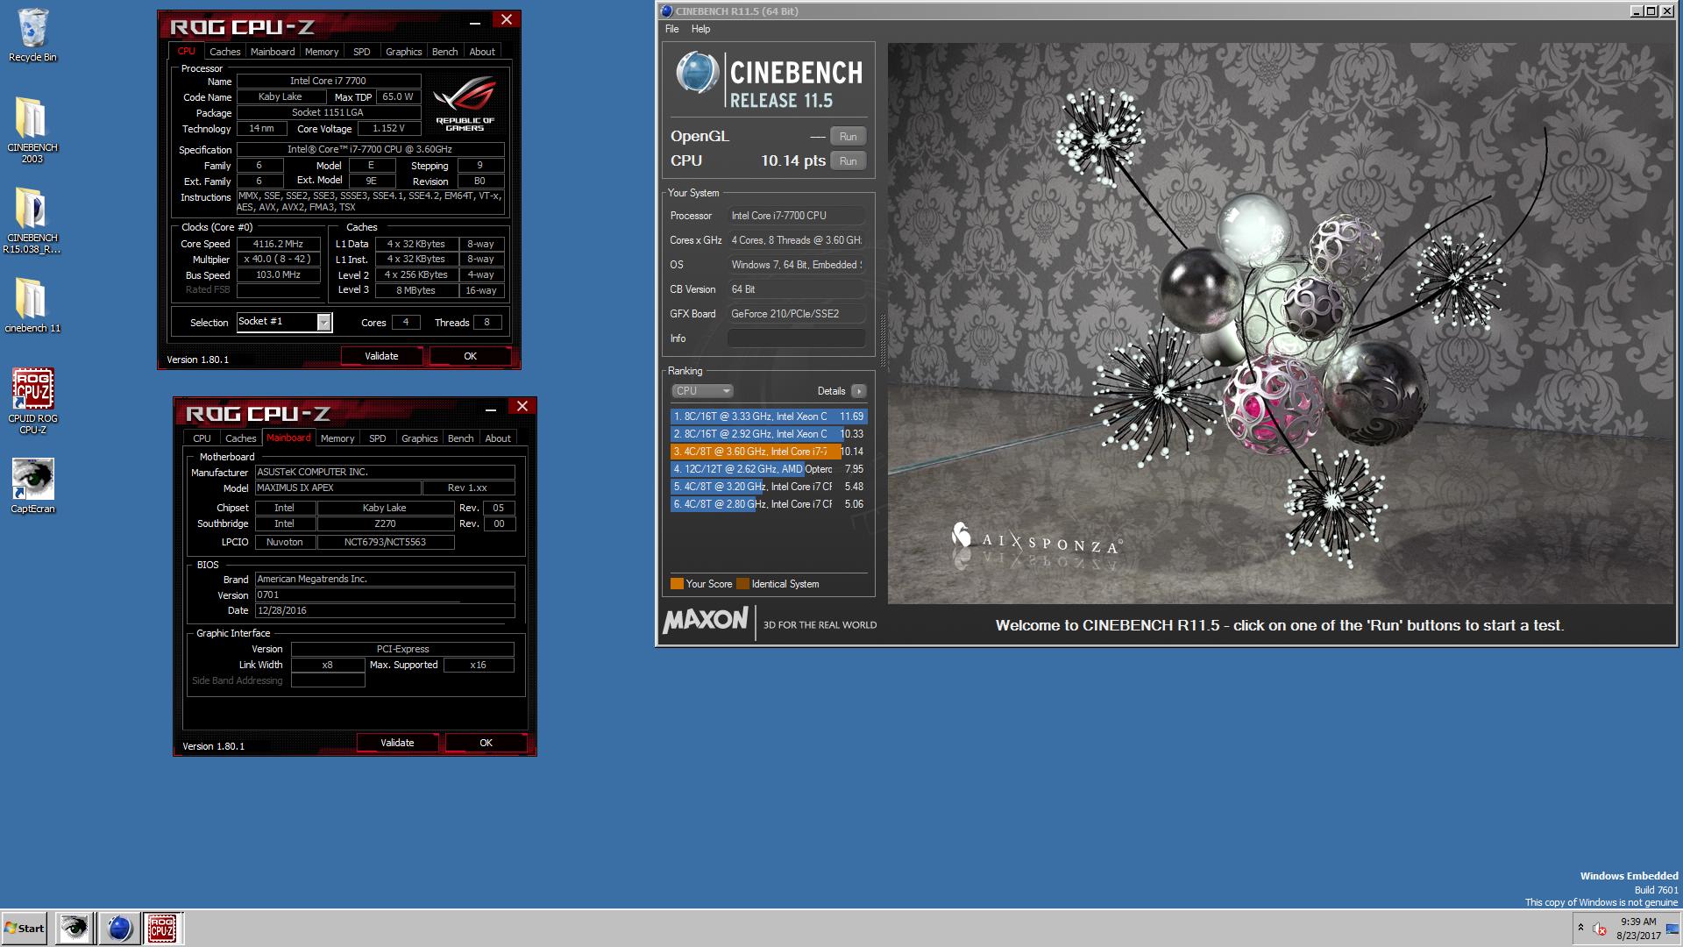Select ranking row 2 Xeon 2.92 GHz
The height and width of the screenshot is (947, 1683).
click(768, 434)
